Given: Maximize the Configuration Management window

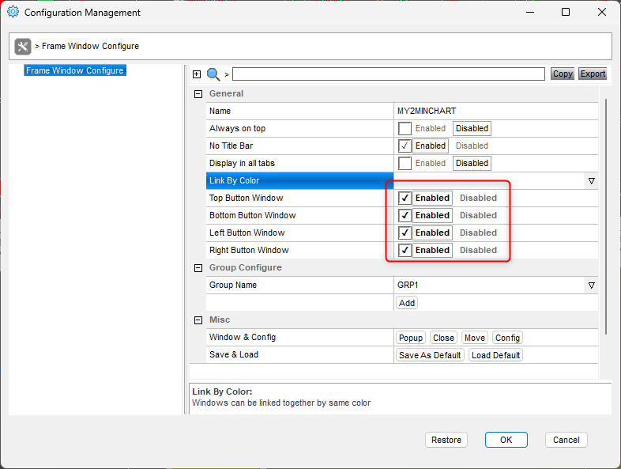Looking at the screenshot, I should tap(566, 13).
